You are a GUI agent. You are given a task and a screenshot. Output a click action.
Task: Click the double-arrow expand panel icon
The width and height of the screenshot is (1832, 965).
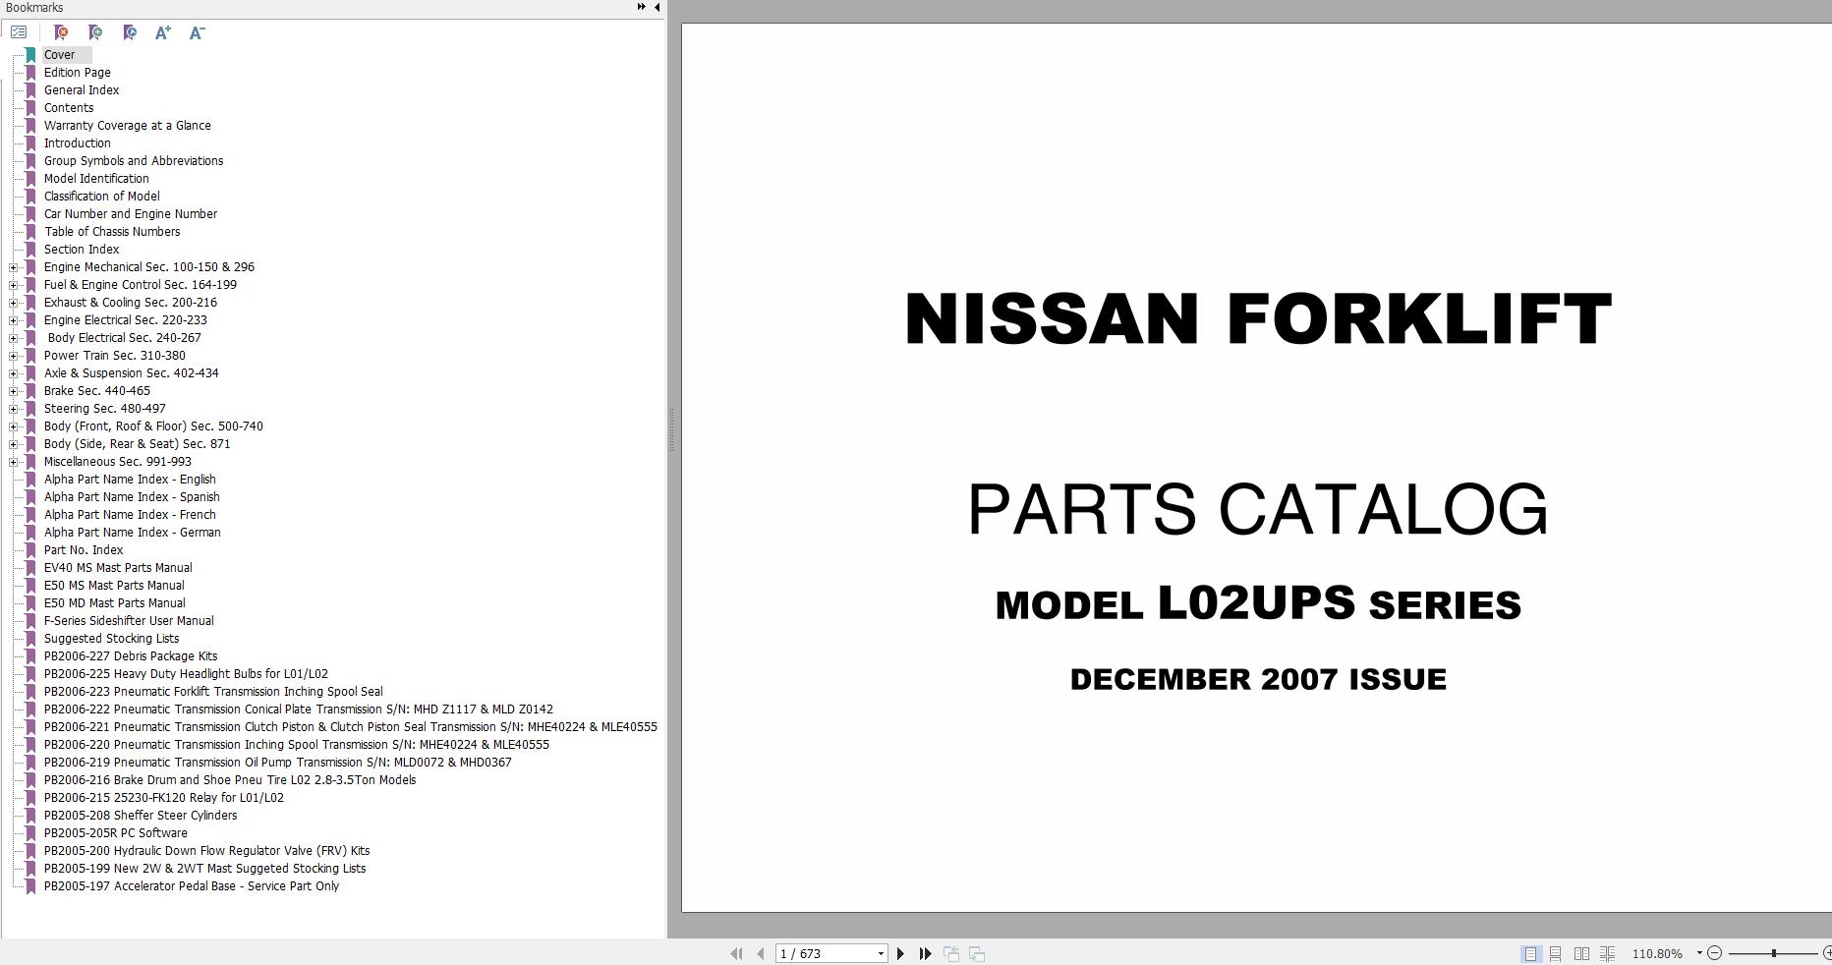pyautogui.click(x=642, y=7)
